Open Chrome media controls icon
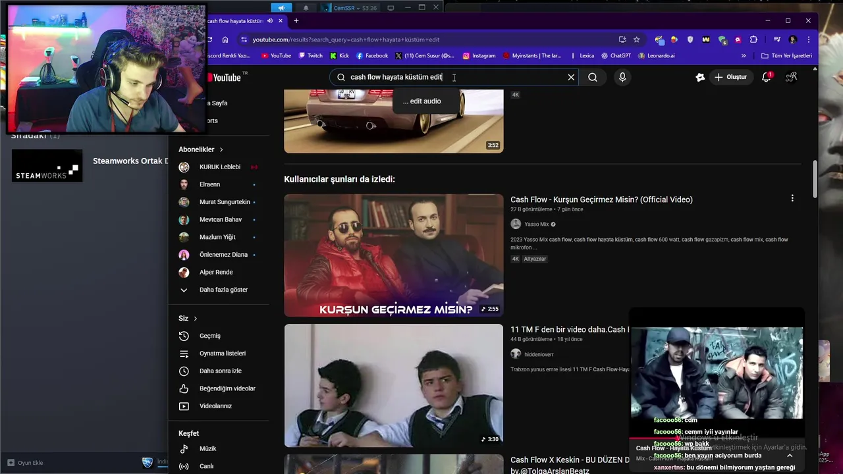 tap(777, 39)
